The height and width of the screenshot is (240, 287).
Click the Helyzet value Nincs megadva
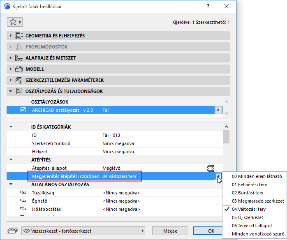118,152
